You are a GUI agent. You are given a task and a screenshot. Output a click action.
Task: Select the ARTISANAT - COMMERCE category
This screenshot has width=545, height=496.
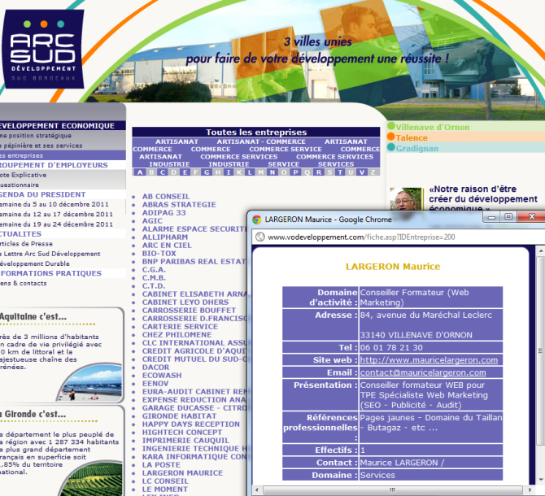[x=261, y=141]
